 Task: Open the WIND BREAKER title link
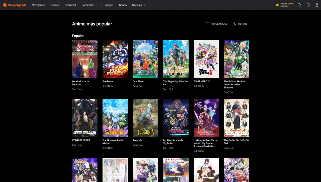click(x=81, y=140)
